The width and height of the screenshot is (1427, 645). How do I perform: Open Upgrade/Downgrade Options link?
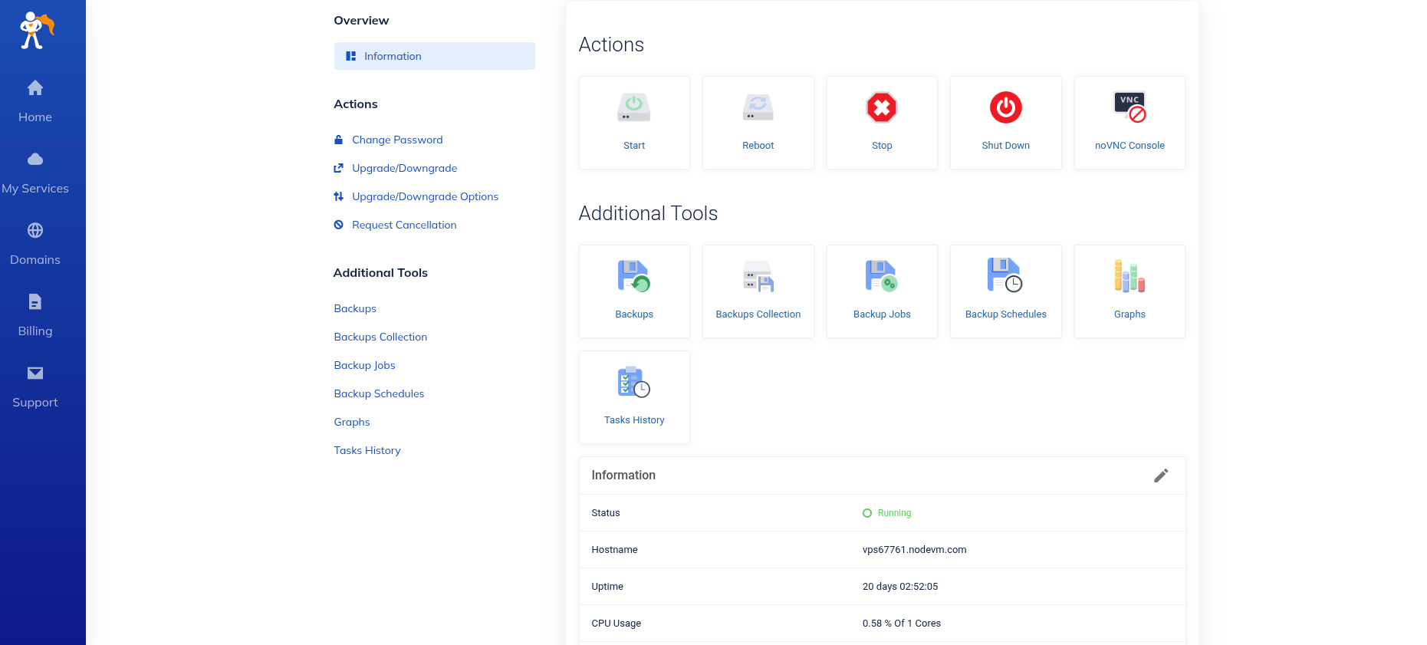[425, 196]
